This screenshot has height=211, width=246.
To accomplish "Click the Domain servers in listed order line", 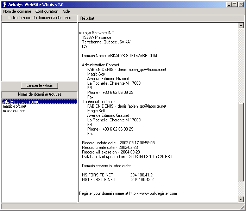I will coord(107,166).
